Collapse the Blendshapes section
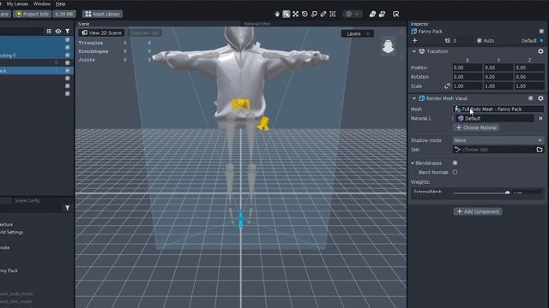The height and width of the screenshot is (308, 549). [413, 163]
